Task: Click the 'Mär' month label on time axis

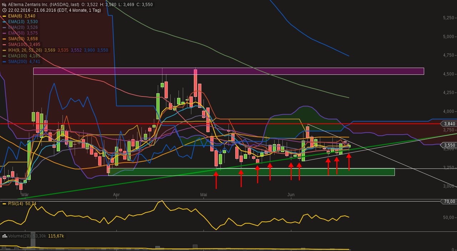Action: point(25,195)
